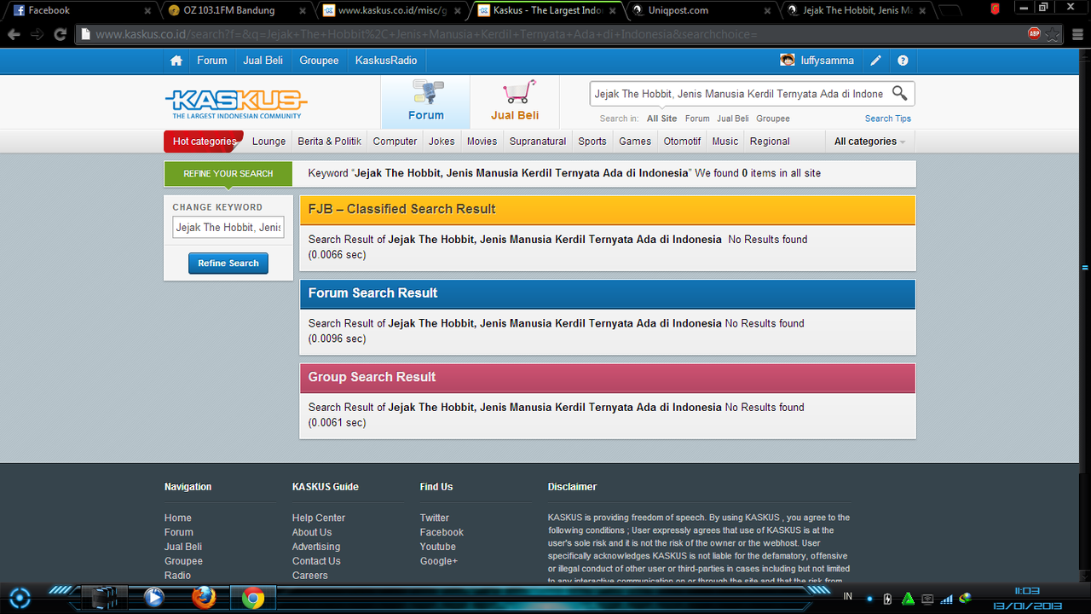Click the pencil edit icon
Screen dimensions: 1091x614
click(875, 61)
